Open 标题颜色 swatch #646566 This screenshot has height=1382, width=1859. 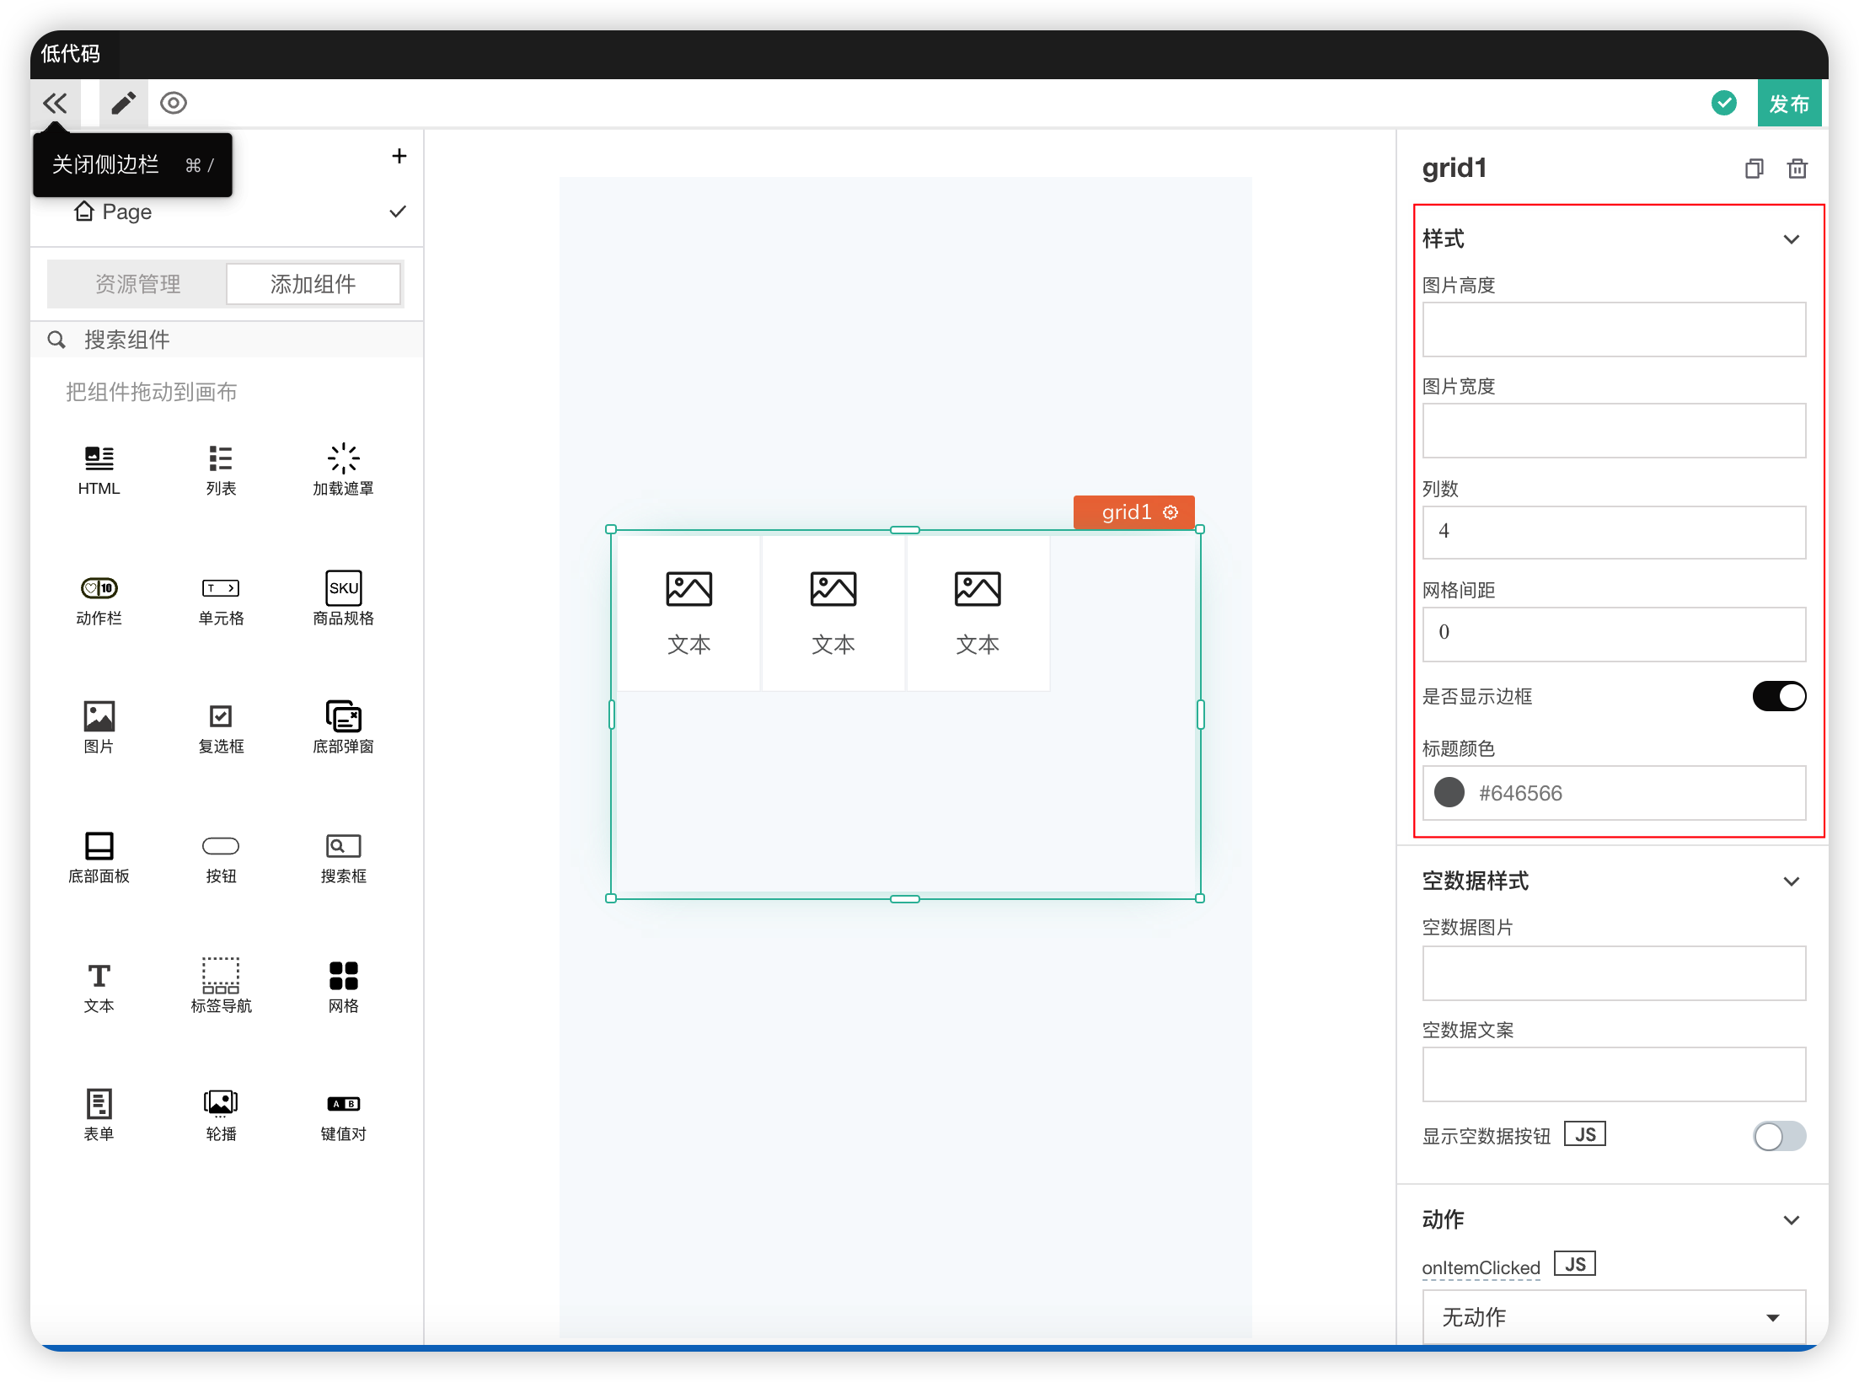1449,792
